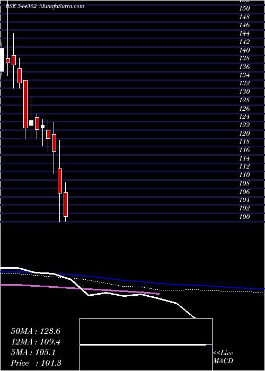The width and height of the screenshot is (265, 371).
Task: Click the 118 price axis label
Action: 244,142
